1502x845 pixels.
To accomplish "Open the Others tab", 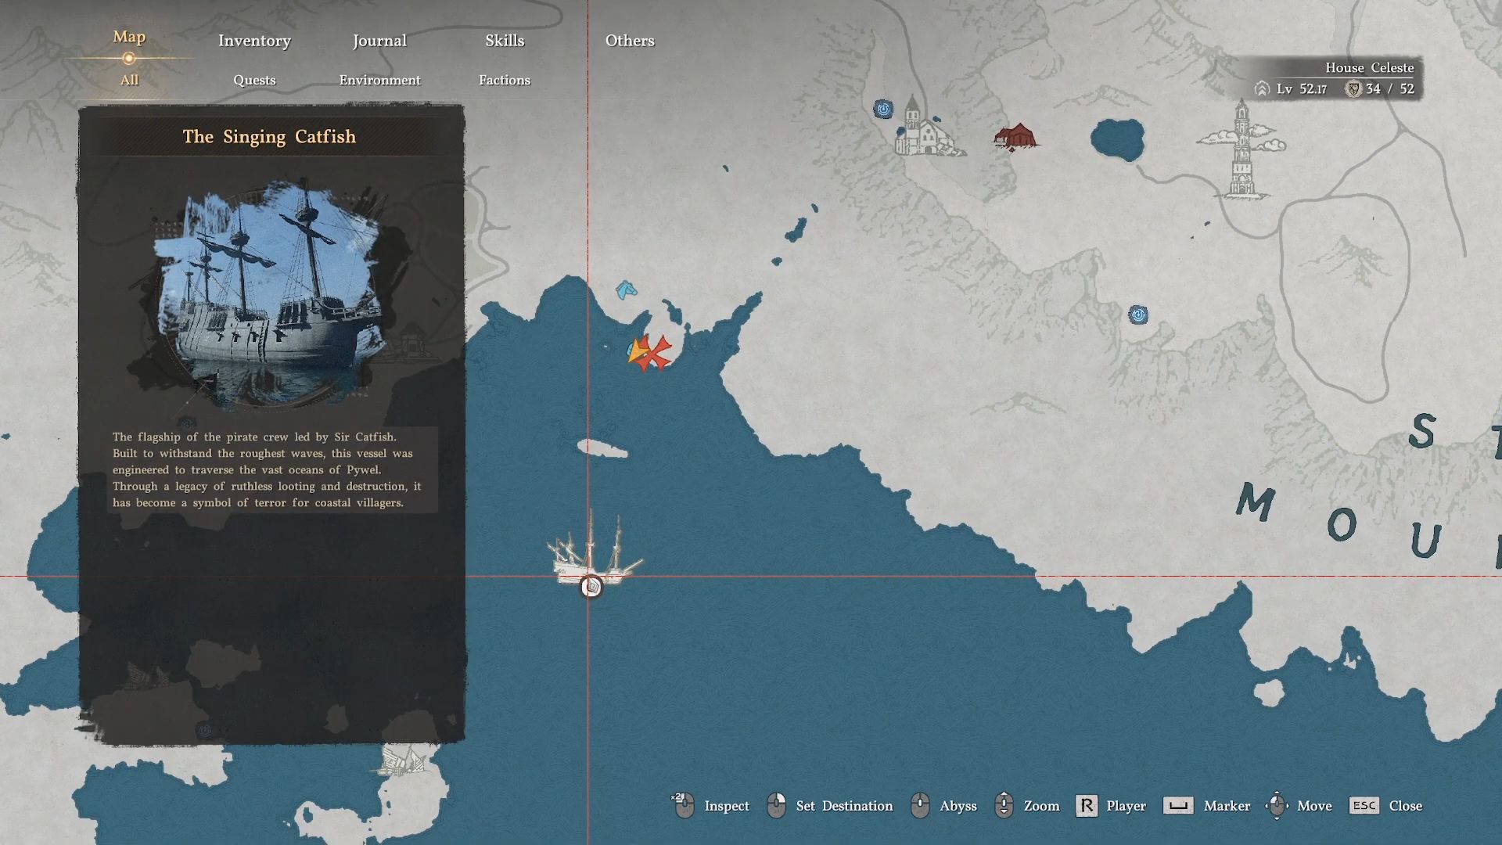I will point(630,41).
